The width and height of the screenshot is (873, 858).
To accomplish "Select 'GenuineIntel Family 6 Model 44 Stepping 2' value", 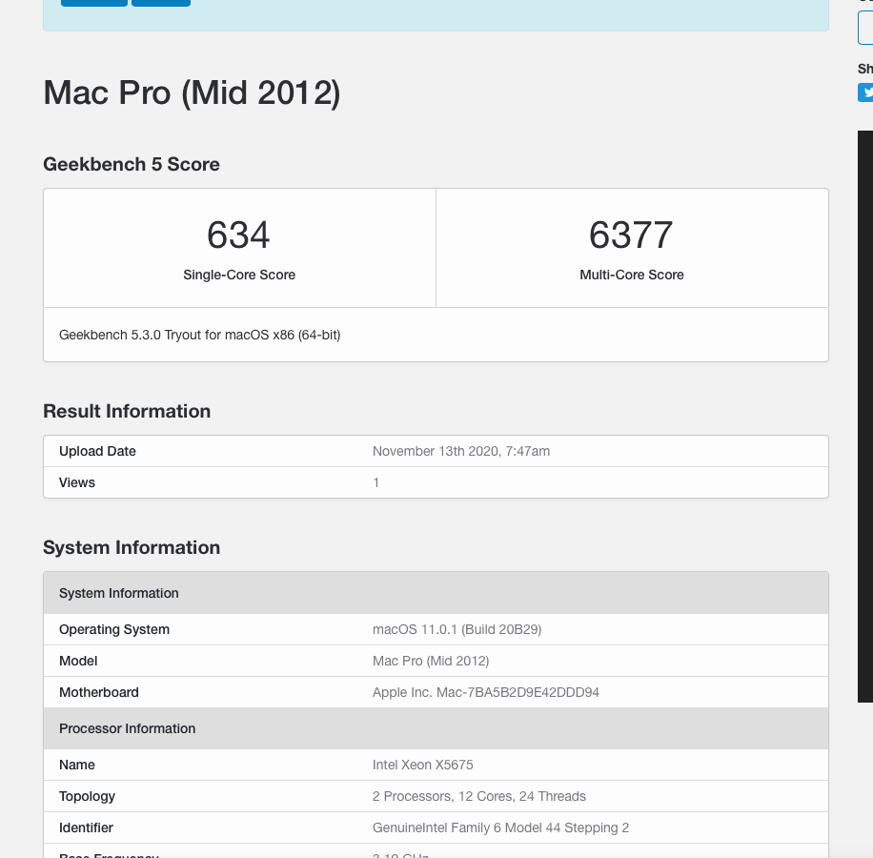I will [501, 827].
